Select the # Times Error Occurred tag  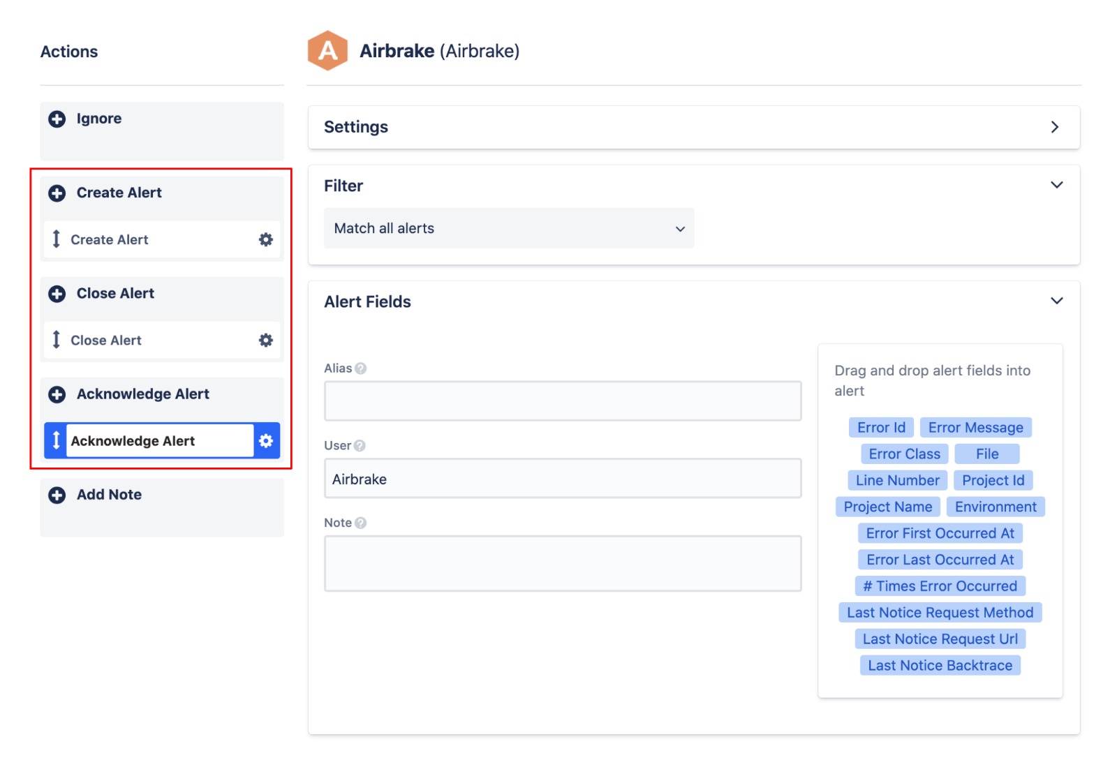coord(940,587)
